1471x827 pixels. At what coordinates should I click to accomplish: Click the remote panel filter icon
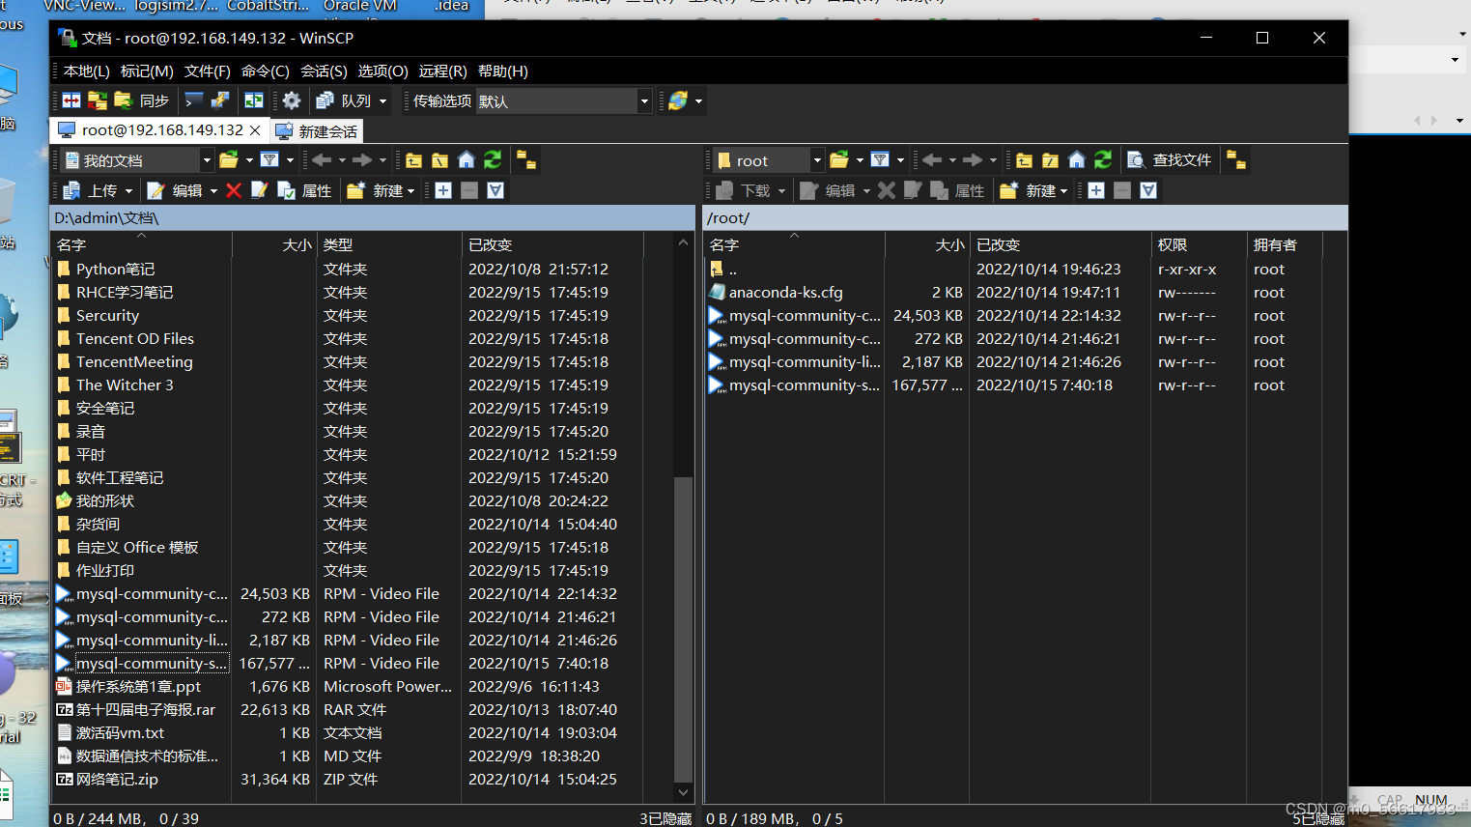click(881, 160)
